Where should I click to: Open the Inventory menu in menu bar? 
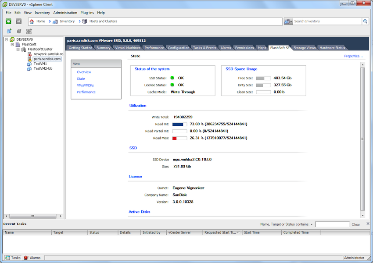tap(42, 13)
